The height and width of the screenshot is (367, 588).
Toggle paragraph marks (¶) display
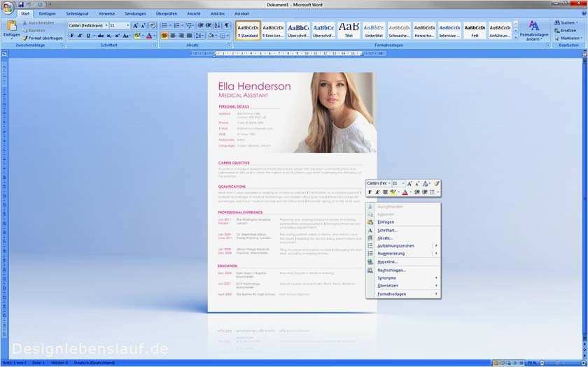pyautogui.click(x=227, y=25)
